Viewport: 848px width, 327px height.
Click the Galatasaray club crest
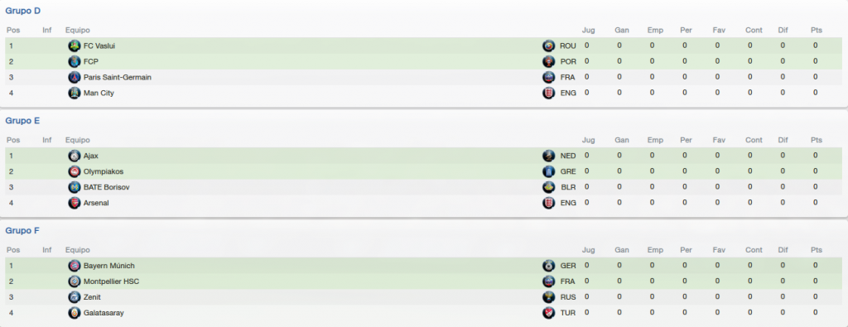point(74,313)
